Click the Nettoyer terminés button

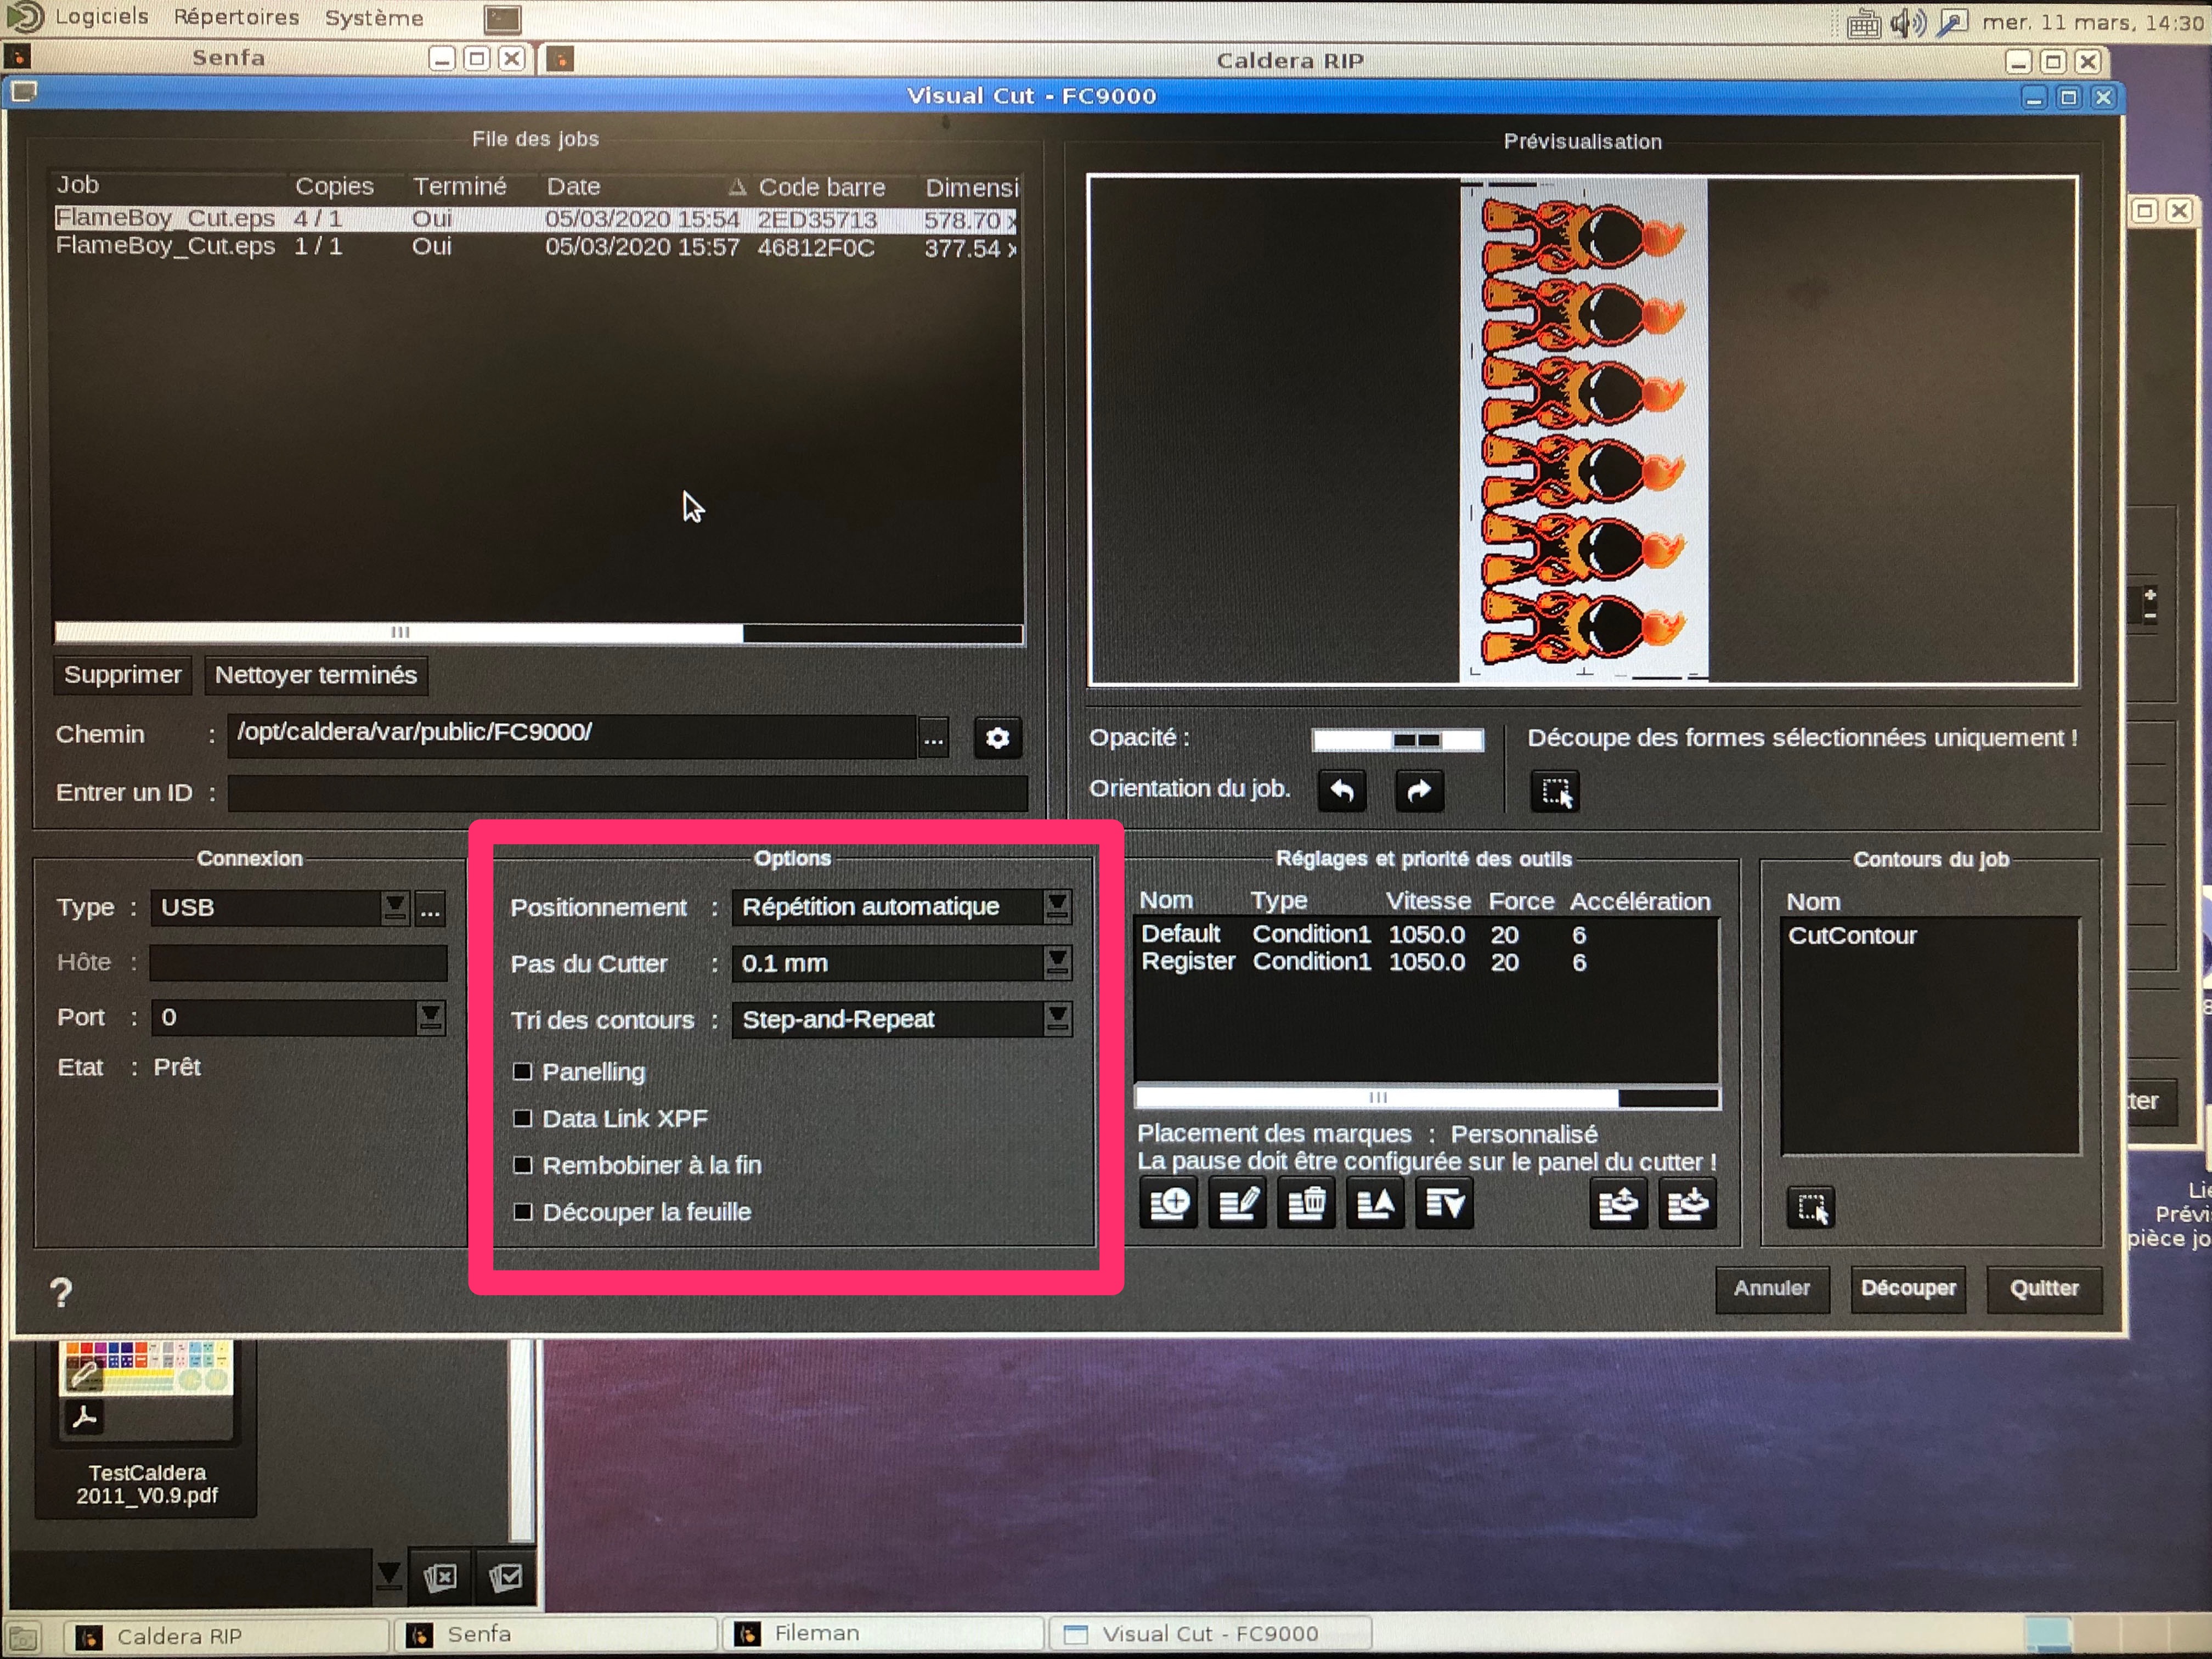[316, 675]
